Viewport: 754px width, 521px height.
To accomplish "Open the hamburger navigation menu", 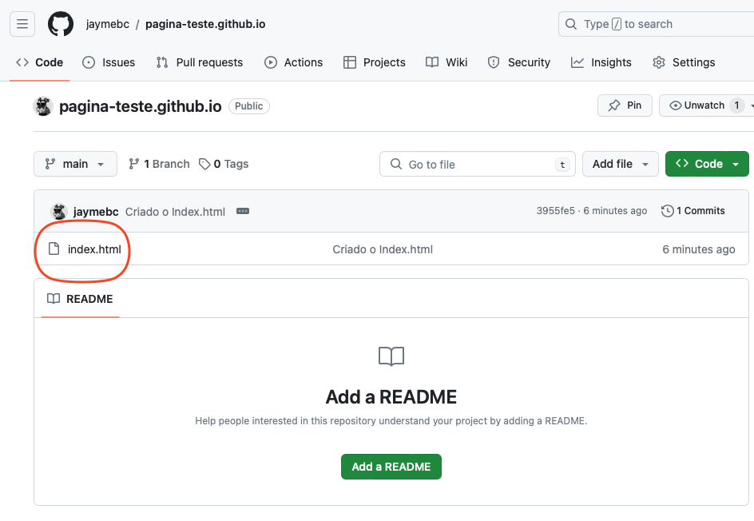I will click(22, 24).
